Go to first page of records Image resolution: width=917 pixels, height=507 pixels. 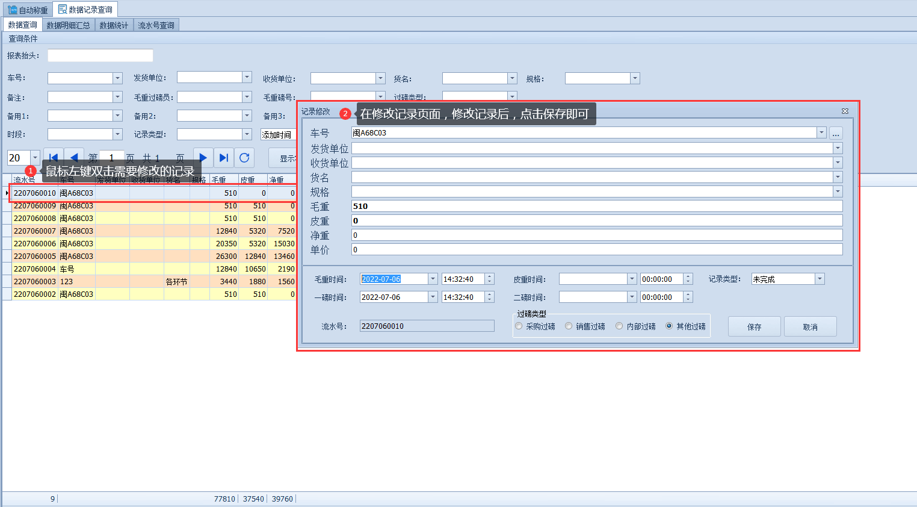point(54,158)
